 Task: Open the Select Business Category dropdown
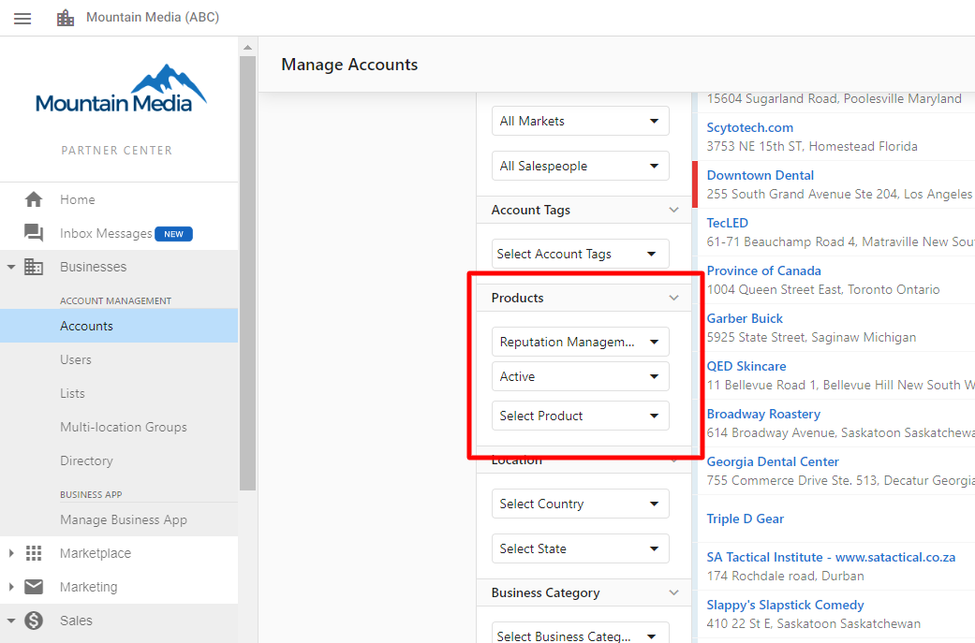click(x=580, y=633)
